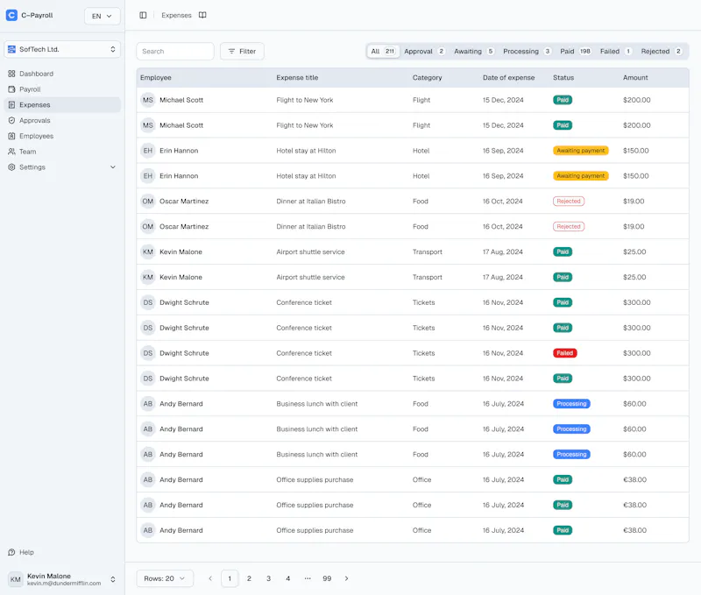The height and width of the screenshot is (595, 701).
Task: Click first Dinner at Italian Bistro title
Action: pos(311,202)
